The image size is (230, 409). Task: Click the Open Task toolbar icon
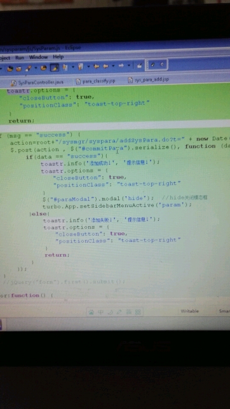coord(18,69)
